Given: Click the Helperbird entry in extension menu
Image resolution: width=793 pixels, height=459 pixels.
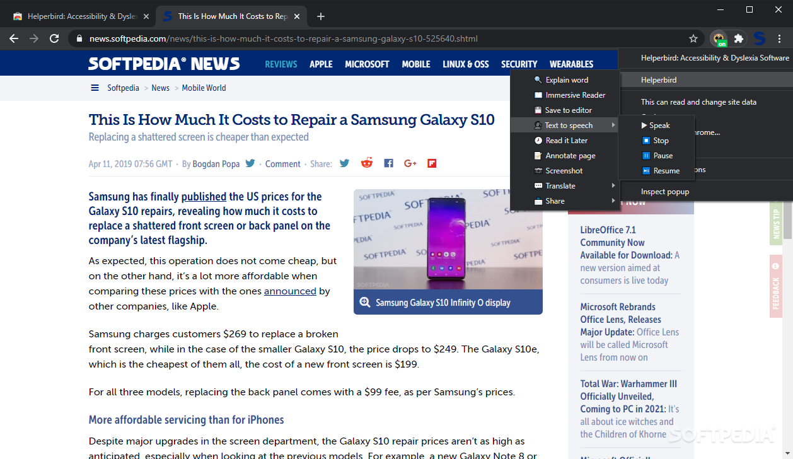Looking at the screenshot, I should (x=706, y=80).
